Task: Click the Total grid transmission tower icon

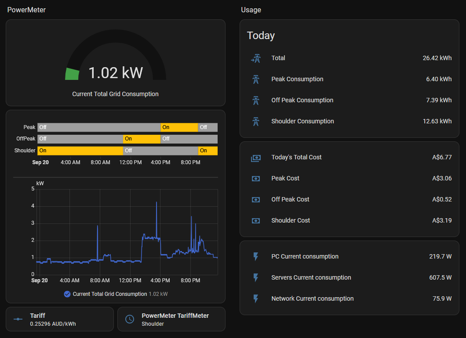Action: [255, 58]
